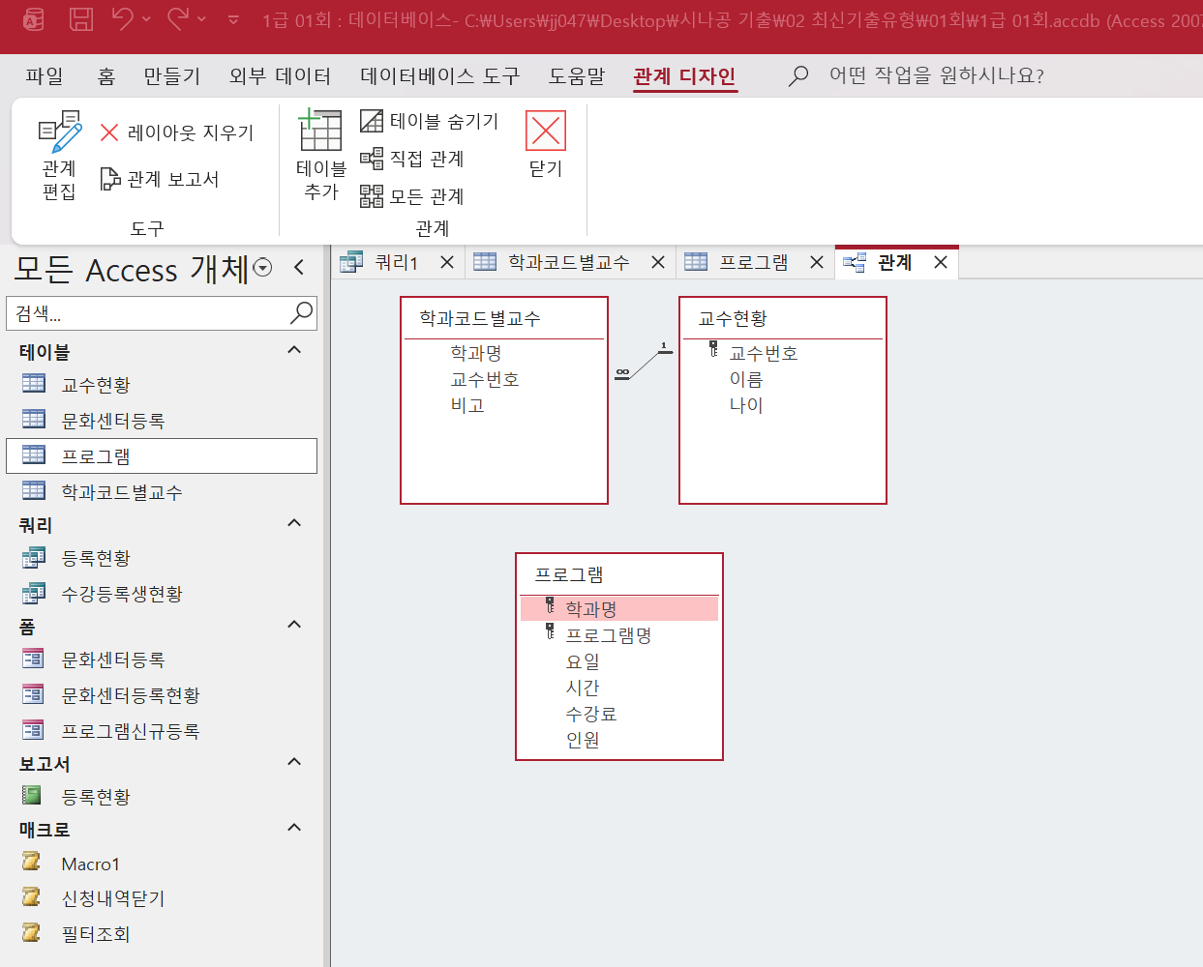Viewport: 1203px width, 967px height.
Task: Select the 문화센터등록현황 form in the navigation pane
Action: tap(130, 695)
